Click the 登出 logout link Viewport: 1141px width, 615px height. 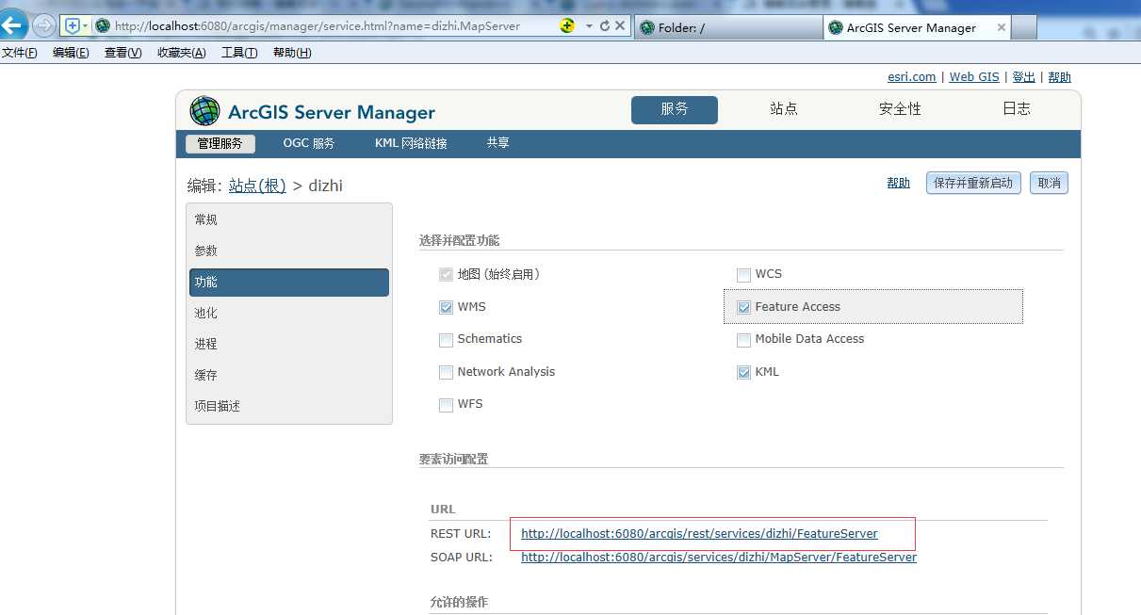(x=1023, y=77)
